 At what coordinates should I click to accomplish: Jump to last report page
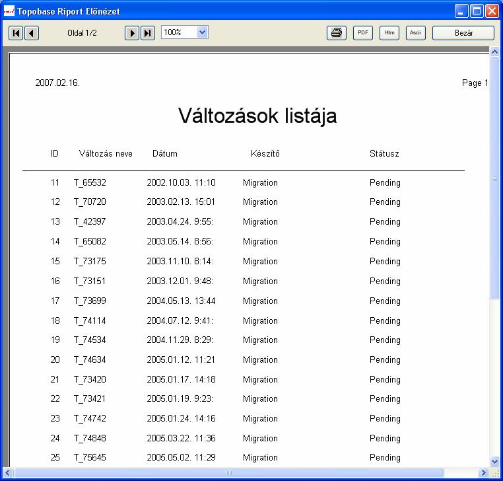(148, 33)
